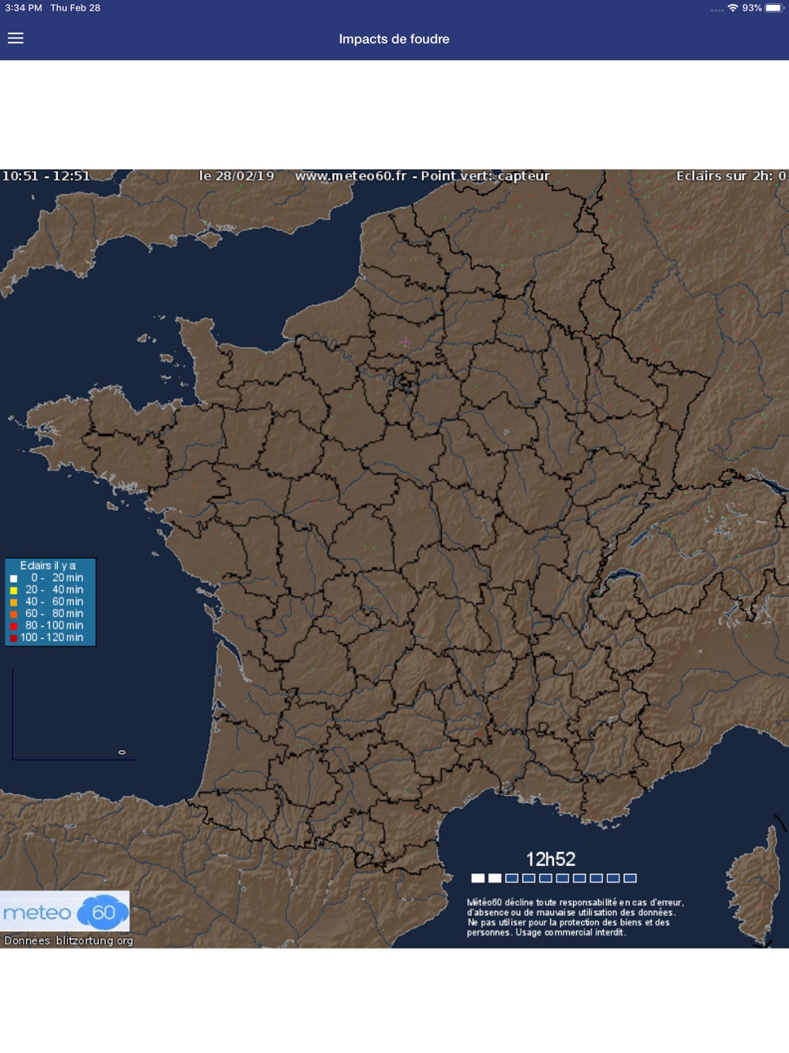Click the yellow 20 - 40 min legend swatch

pos(13,590)
